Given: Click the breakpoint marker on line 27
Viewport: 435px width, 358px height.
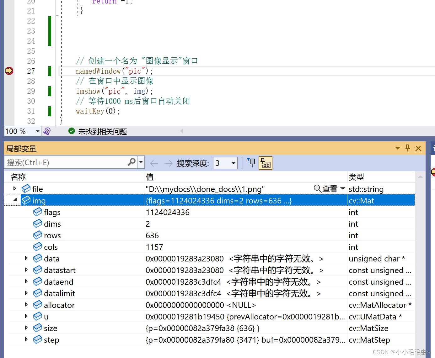Looking at the screenshot, I should [9, 71].
